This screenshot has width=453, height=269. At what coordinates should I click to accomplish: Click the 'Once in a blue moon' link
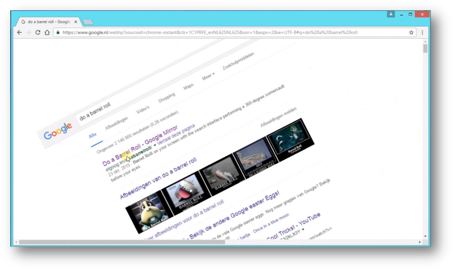tap(271, 223)
